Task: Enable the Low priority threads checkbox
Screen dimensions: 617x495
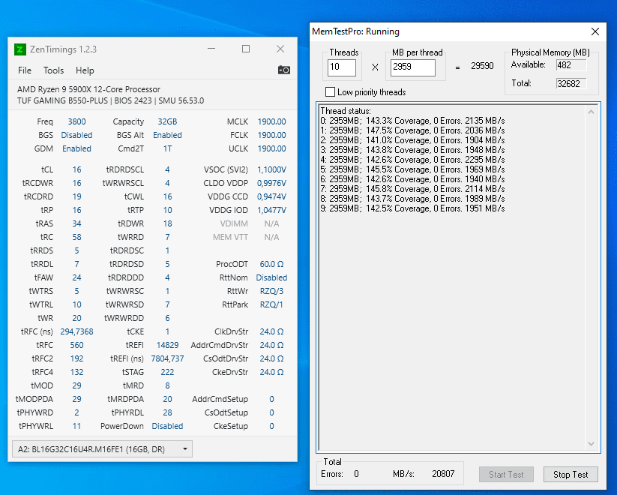Action: [330, 92]
